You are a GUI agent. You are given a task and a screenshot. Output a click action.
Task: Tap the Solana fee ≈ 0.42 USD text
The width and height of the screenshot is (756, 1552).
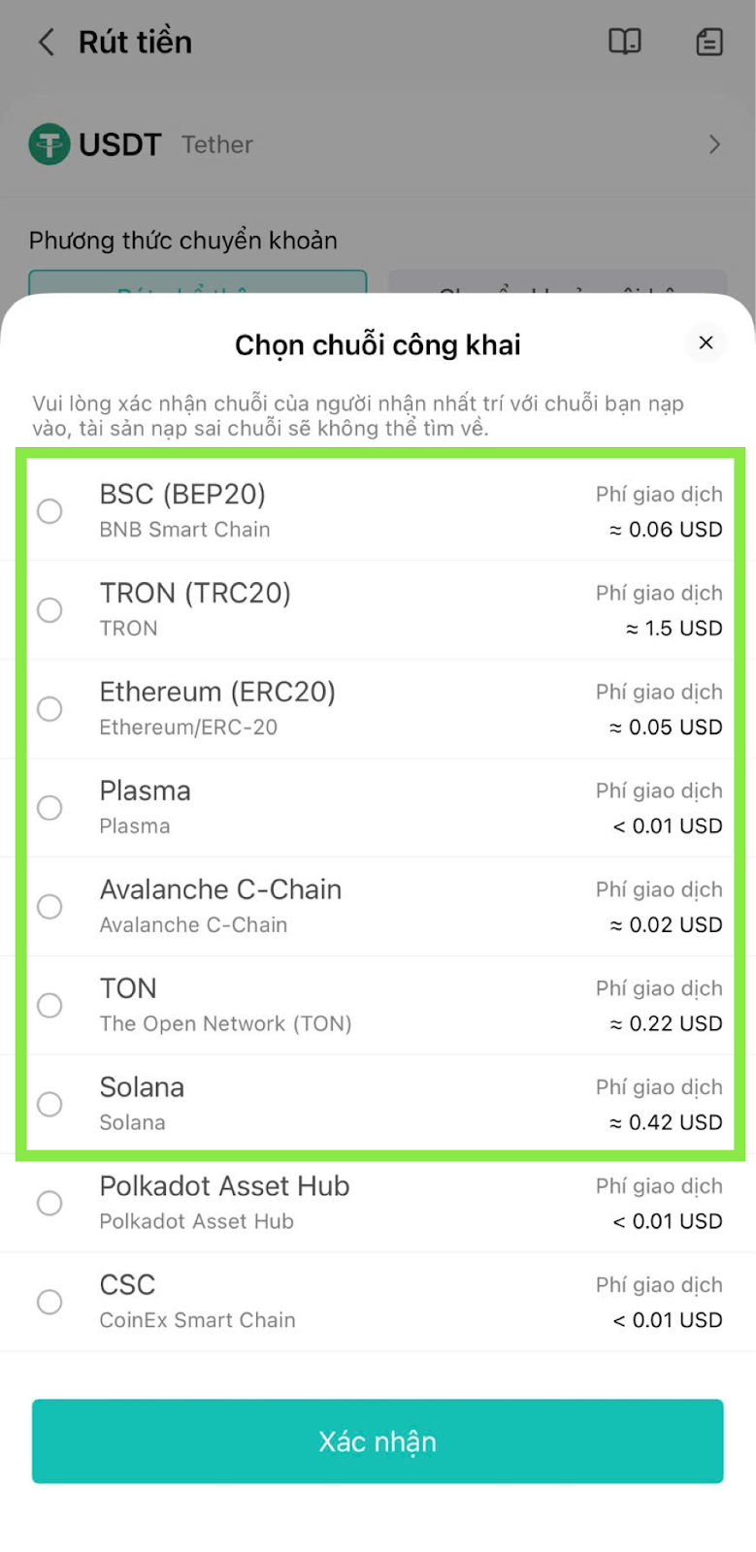point(666,1122)
